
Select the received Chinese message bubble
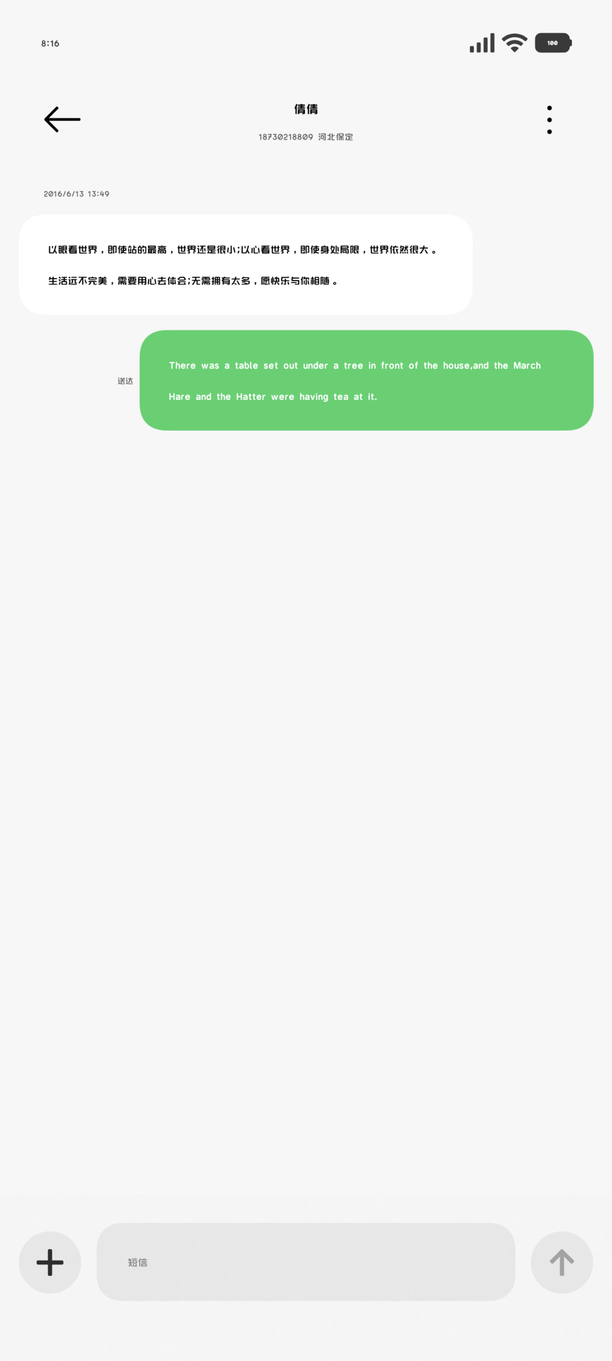(x=245, y=265)
